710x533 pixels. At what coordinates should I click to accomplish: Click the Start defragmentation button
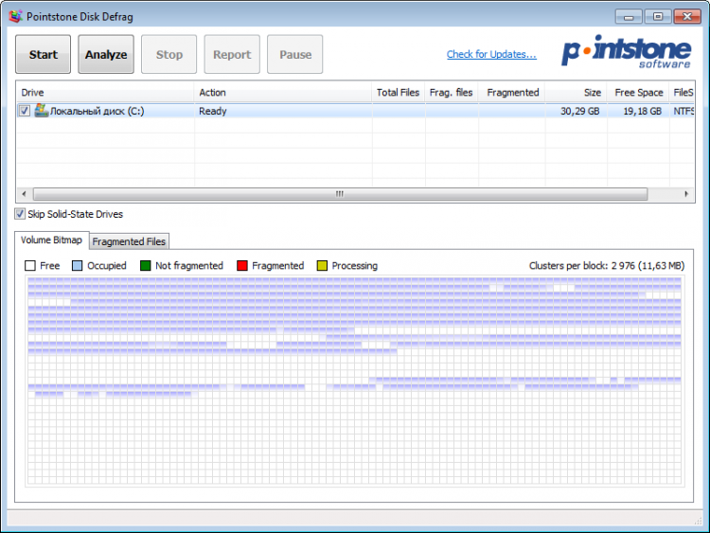(43, 54)
